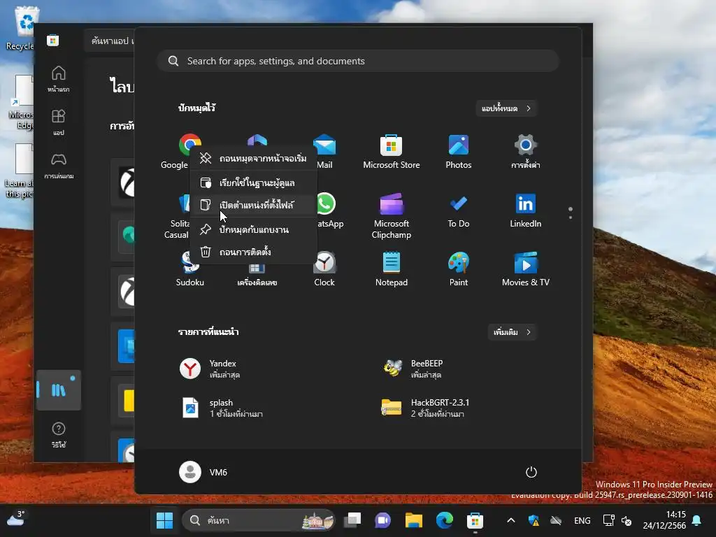Open VM6 user account menu
Viewport: 716px width, 537px height.
click(203, 472)
